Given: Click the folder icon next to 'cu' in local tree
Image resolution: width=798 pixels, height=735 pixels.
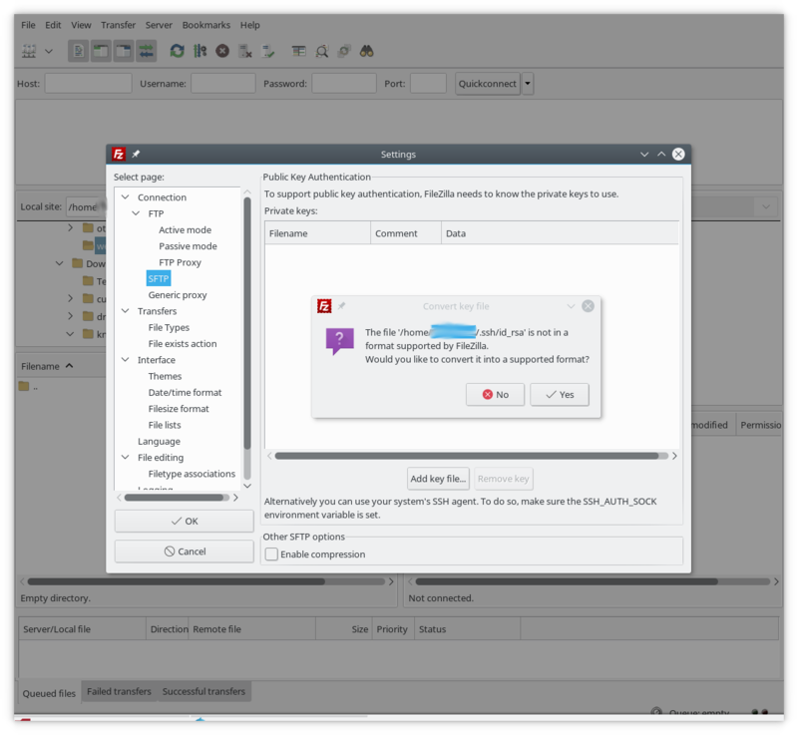Looking at the screenshot, I should coord(88,298).
